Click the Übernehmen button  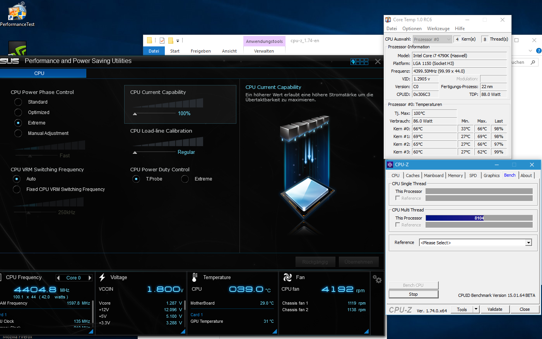(359, 262)
